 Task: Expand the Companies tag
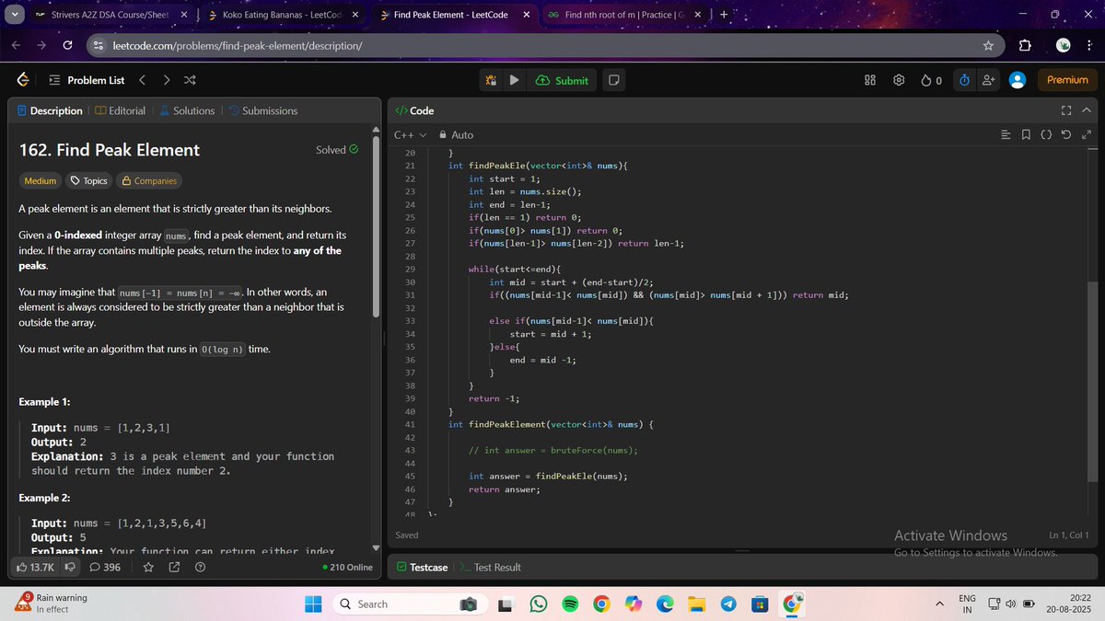pos(149,181)
